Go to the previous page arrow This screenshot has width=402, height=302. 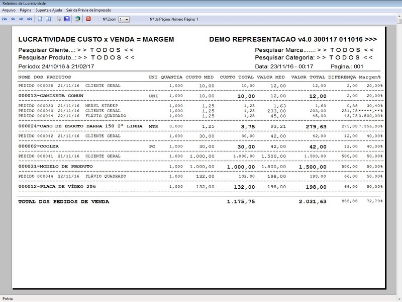[x=13, y=19]
